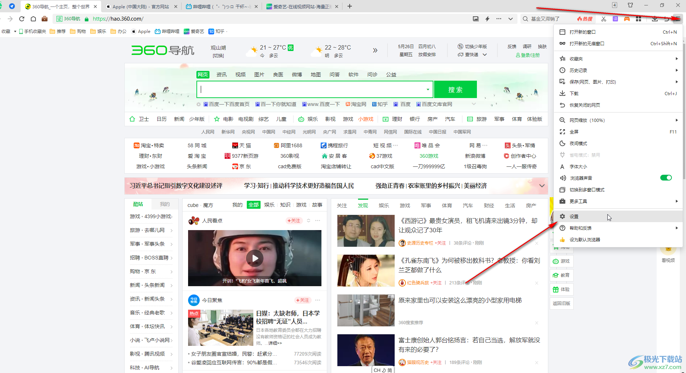Click the green lock security icon
The width and height of the screenshot is (686, 373).
(87, 19)
